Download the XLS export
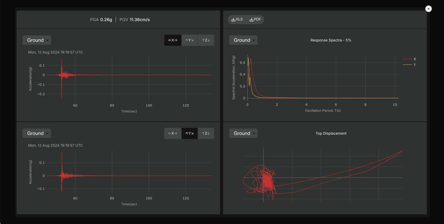The image size is (444, 224). tap(237, 20)
